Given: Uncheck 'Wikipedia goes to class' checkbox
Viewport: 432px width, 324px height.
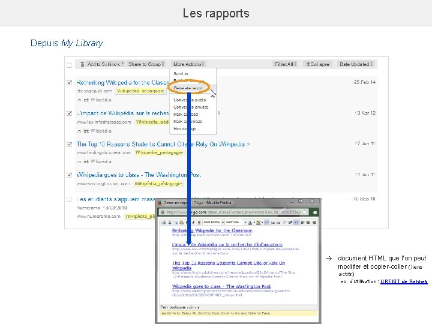Looking at the screenshot, I should pyautogui.click(x=69, y=175).
